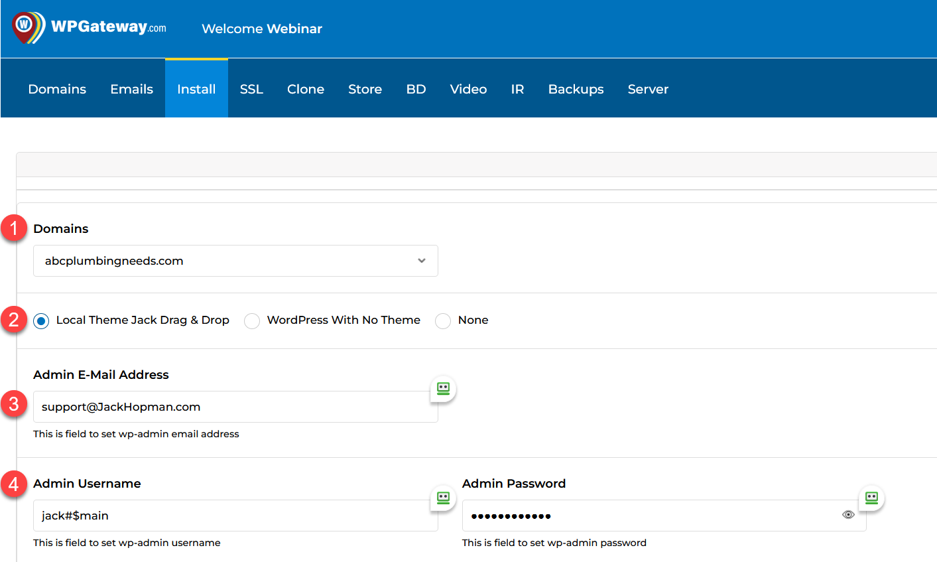This screenshot has height=562, width=937.
Task: Select WordPress With No Theme option
Action: [252, 321]
